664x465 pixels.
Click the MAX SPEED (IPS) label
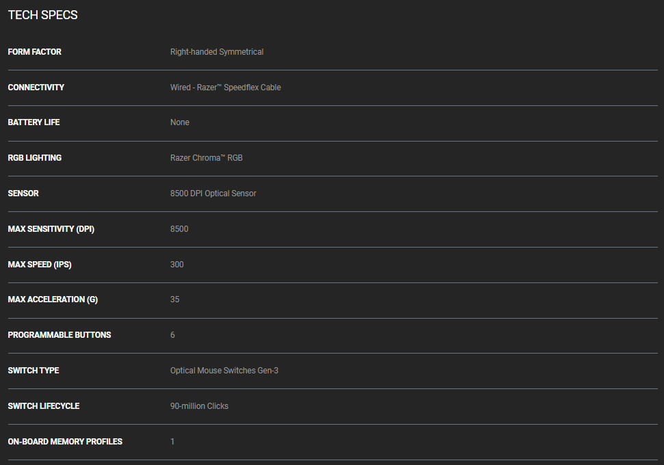pyautogui.click(x=40, y=265)
